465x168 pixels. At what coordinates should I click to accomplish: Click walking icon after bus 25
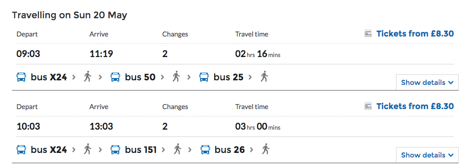(264, 76)
